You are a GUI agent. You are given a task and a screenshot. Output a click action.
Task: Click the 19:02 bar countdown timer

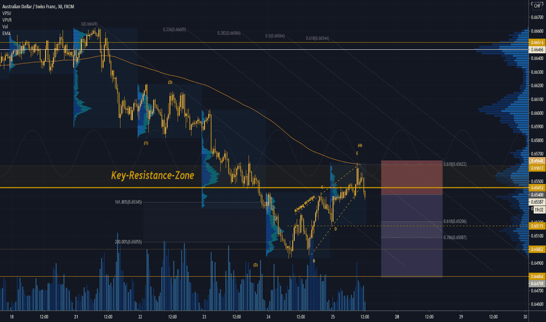point(539,210)
